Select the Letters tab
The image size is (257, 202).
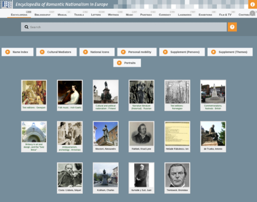coord(96,15)
